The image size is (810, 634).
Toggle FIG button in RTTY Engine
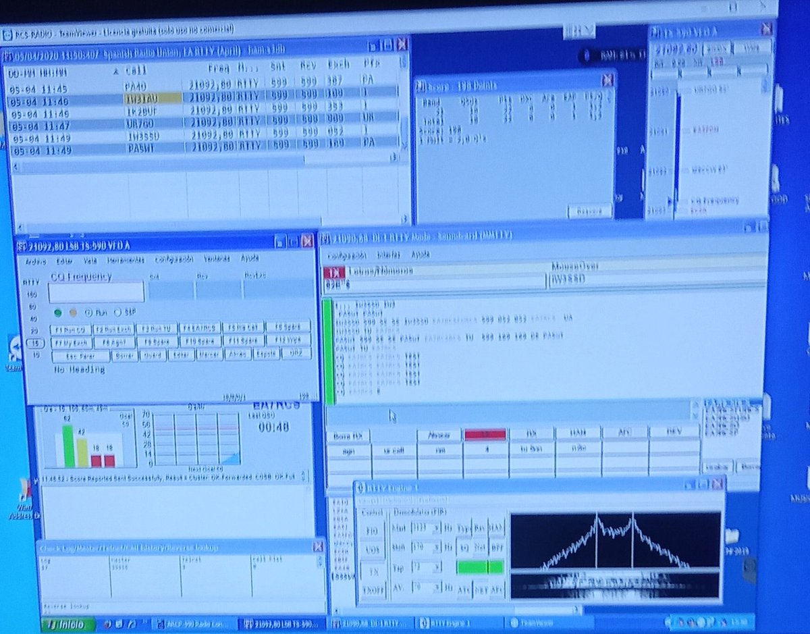[x=372, y=530]
